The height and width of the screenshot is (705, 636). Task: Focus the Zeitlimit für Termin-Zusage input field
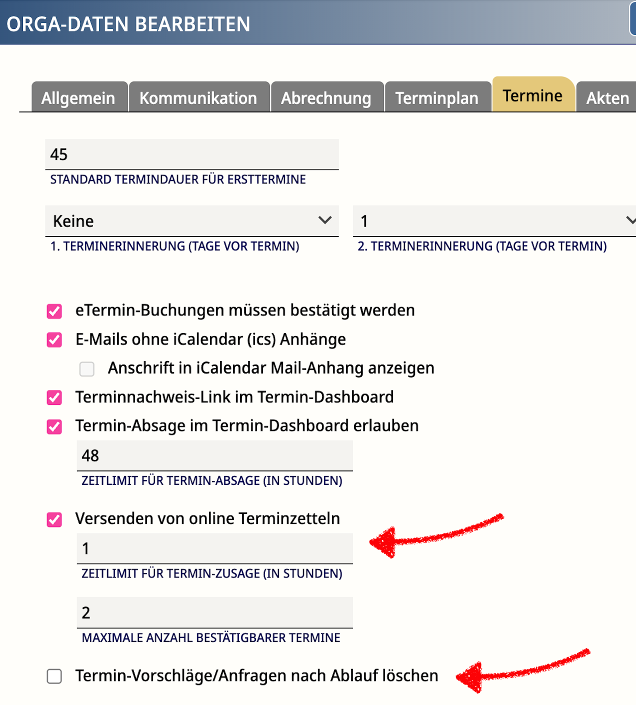click(x=214, y=548)
